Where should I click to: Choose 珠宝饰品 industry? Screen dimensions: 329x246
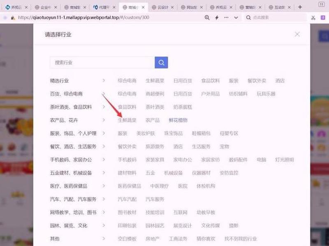click(x=174, y=134)
